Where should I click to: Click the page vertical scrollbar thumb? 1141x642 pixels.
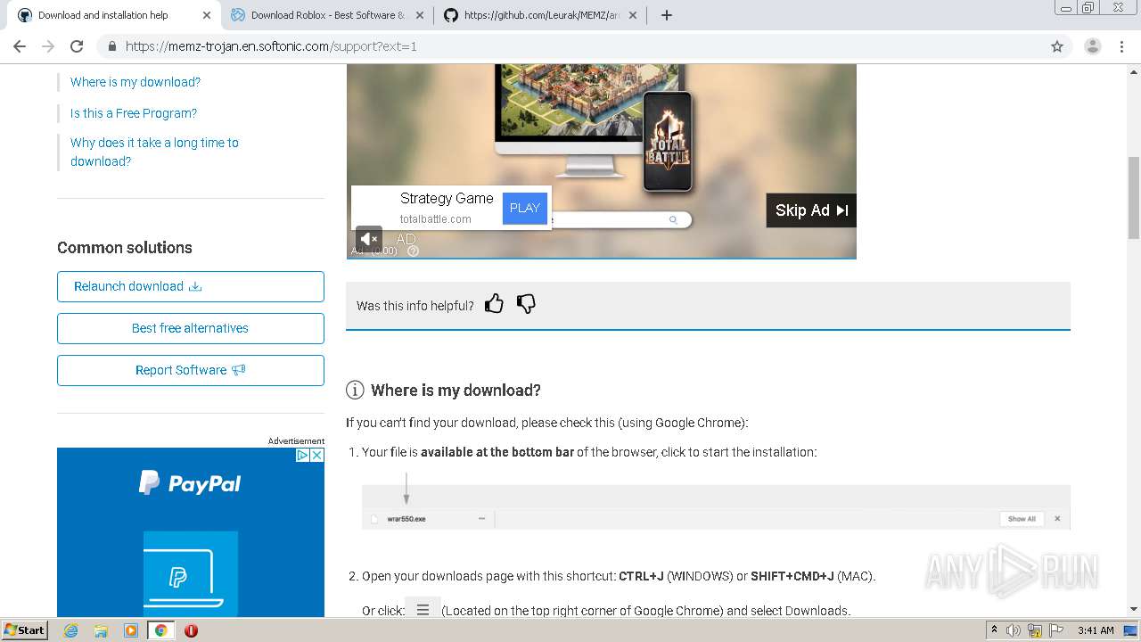point(1134,198)
